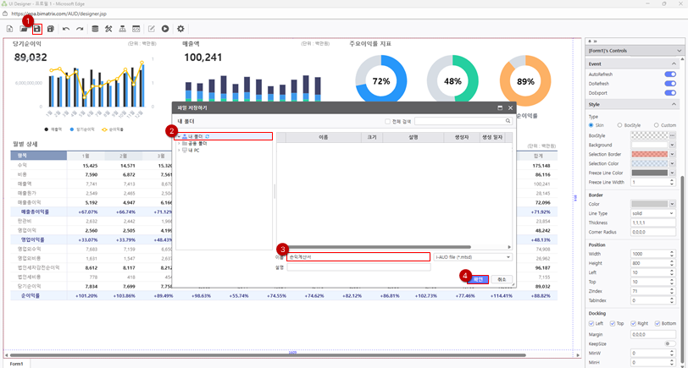This screenshot has width=688, height=368.
Task: Click the Run/Play preview icon
Action: [x=165, y=29]
